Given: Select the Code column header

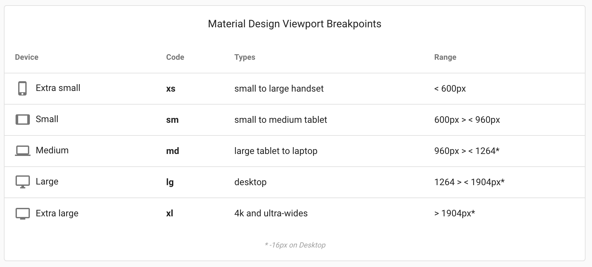Looking at the screenshot, I should [x=175, y=57].
